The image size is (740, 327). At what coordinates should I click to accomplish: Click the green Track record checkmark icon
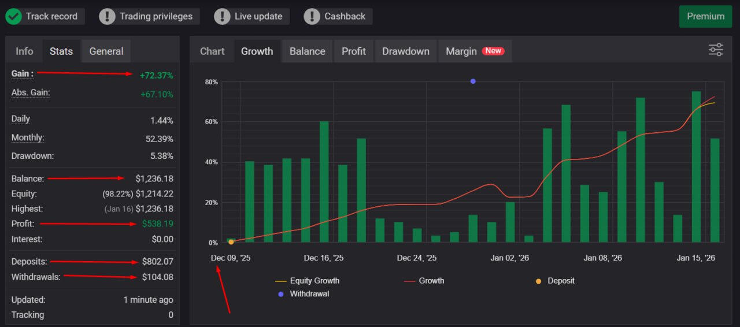coord(13,16)
